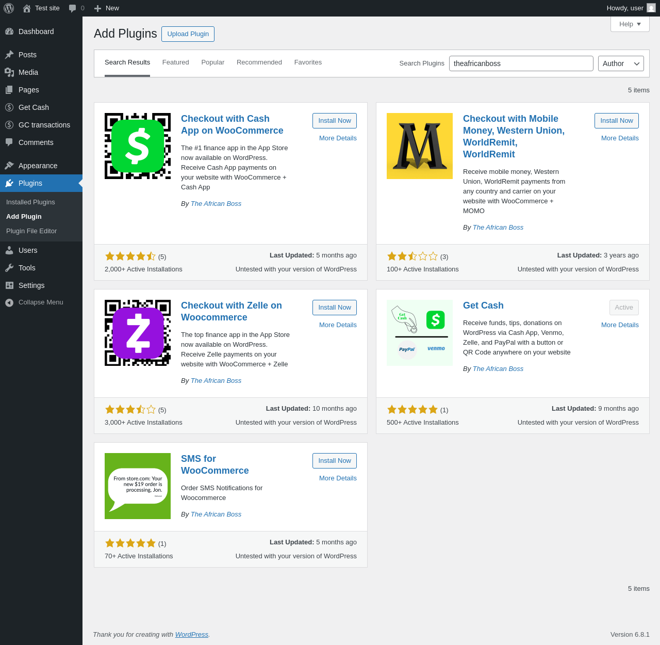The width and height of the screenshot is (660, 645).
Task: Click the Active button on Get Cash
Action: [624, 308]
